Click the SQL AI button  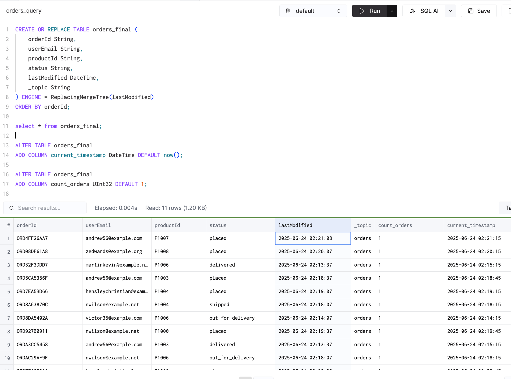(x=424, y=11)
